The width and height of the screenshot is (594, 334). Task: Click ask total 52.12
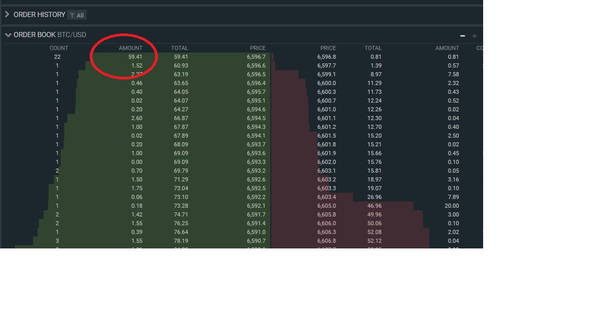(374, 241)
